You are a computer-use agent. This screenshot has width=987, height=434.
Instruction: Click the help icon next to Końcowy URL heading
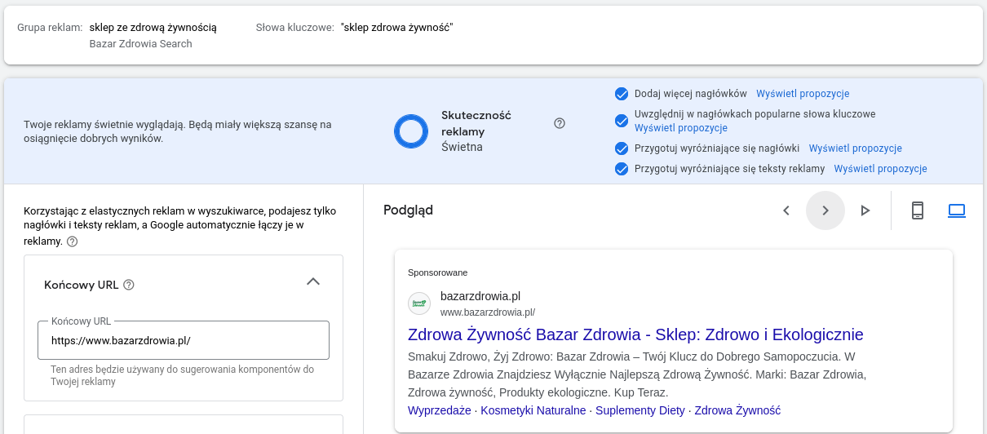[x=129, y=285]
